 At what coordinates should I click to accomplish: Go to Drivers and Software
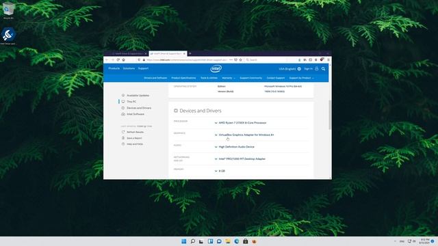pos(155,78)
